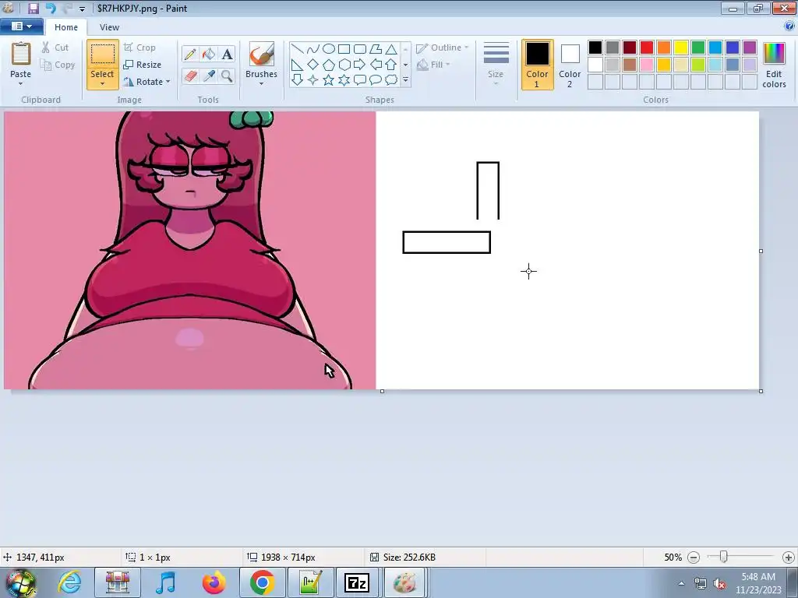
Task: Open Google Chrome from the taskbar
Action: click(262, 582)
